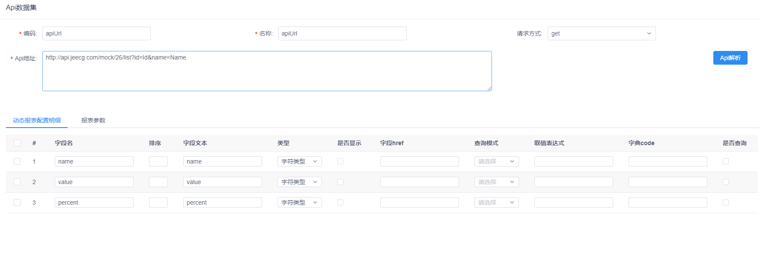This screenshot has height=268, width=760.
Task: Open 查询模式 dropdown in percent row
Action: [x=497, y=202]
